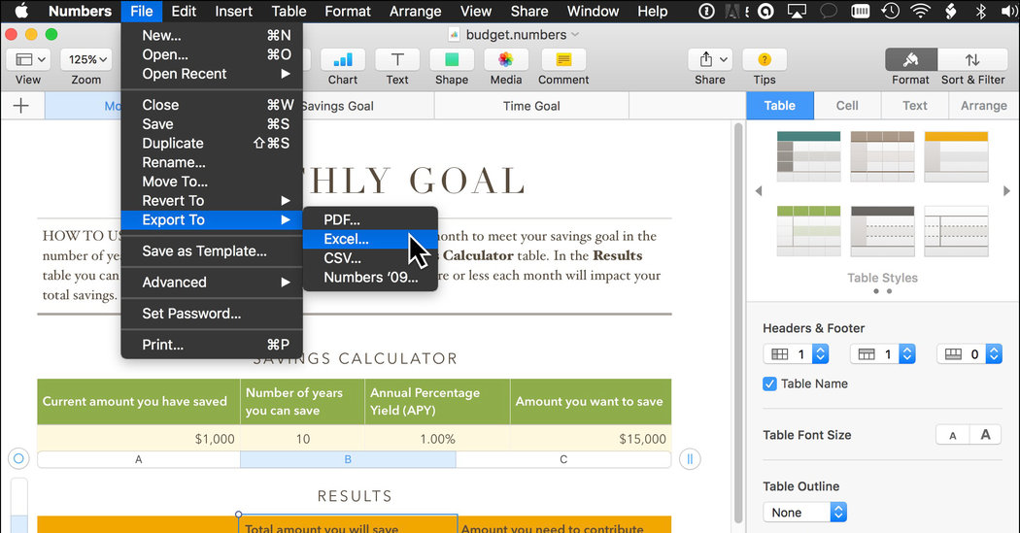This screenshot has width=1020, height=533.
Task: Switch to the Cell tab
Action: pyautogui.click(x=847, y=106)
